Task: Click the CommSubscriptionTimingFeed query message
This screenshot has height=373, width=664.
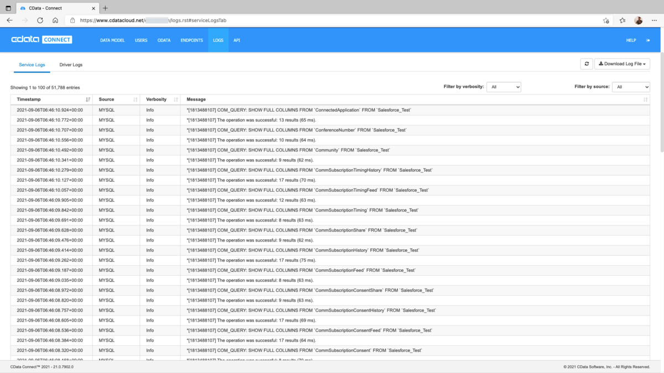Action: point(308,190)
